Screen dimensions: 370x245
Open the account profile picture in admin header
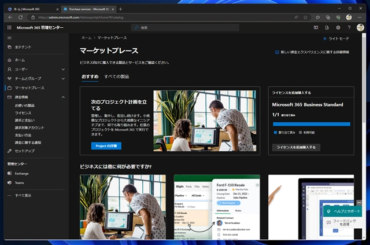(x=360, y=27)
